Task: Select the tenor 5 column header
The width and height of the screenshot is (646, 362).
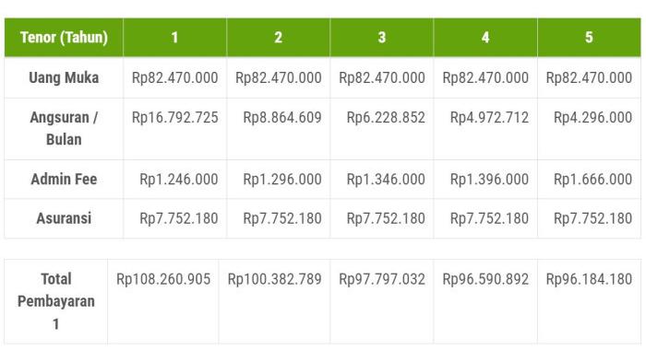Action: tap(589, 38)
